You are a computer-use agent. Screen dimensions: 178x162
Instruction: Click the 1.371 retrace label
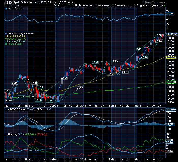(x=158, y=35)
